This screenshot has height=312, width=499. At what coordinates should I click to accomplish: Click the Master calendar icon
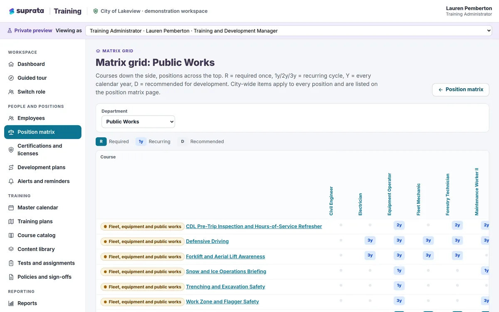click(x=11, y=208)
